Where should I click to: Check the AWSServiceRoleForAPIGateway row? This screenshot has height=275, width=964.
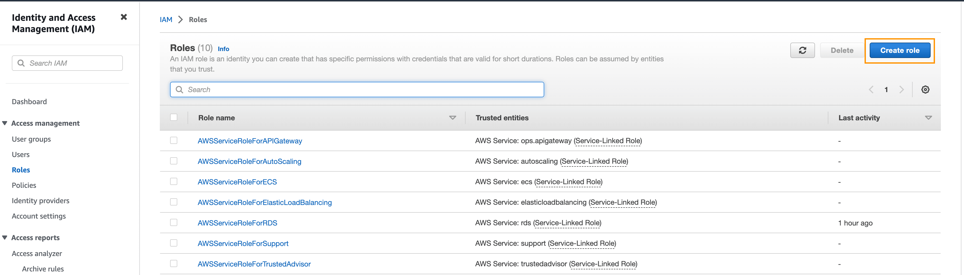[x=174, y=141]
